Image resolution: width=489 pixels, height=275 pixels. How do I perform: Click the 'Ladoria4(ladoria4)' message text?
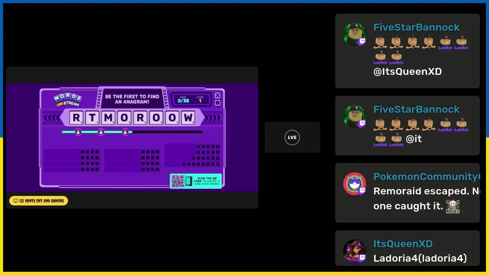[x=420, y=258]
